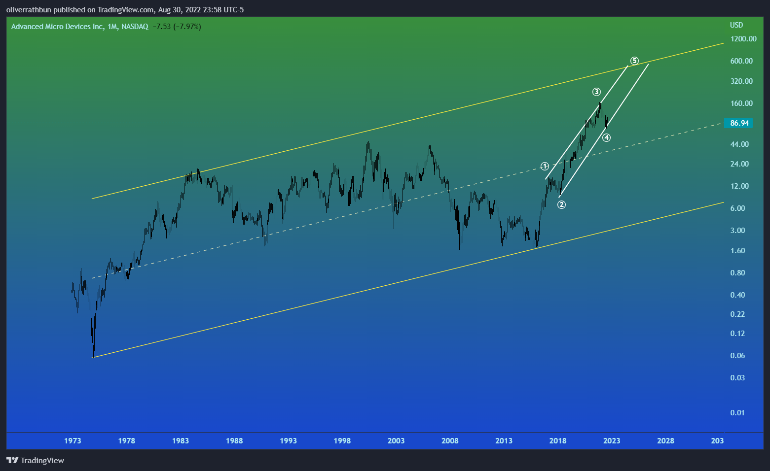This screenshot has width=770, height=471.
Task: Click the circled wave 5 marker
Action: [634, 61]
